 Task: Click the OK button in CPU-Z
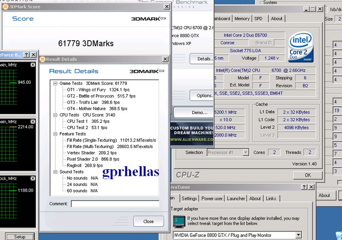tap(308, 175)
